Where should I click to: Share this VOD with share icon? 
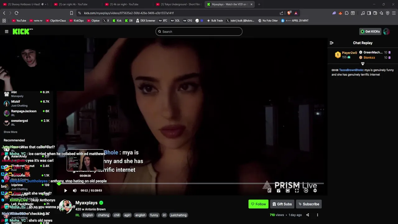(308, 215)
